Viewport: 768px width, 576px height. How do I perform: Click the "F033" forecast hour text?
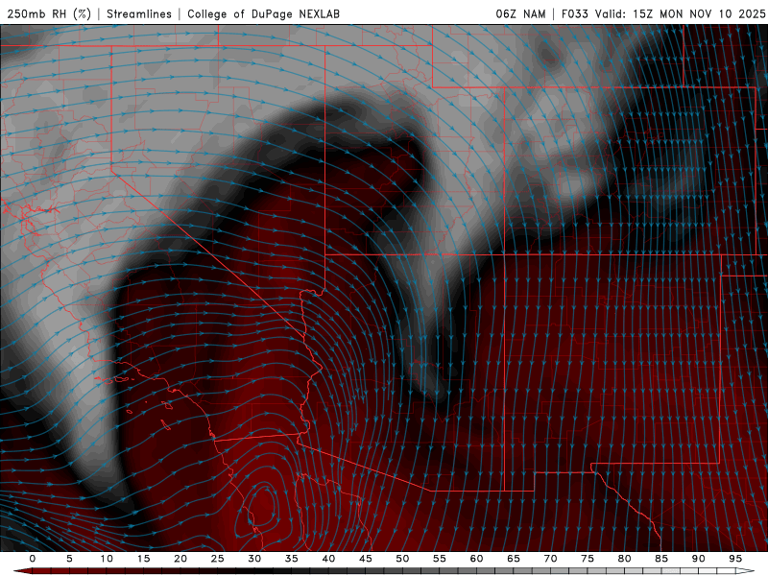(x=574, y=13)
